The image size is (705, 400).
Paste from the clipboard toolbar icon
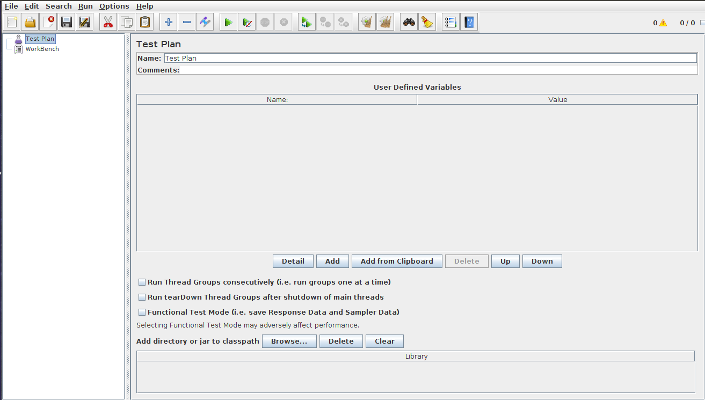tap(145, 23)
